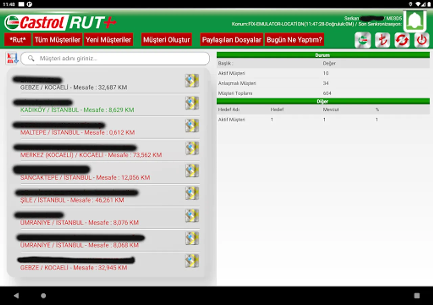Click Müşteri Oluştur button

[x=166, y=40]
